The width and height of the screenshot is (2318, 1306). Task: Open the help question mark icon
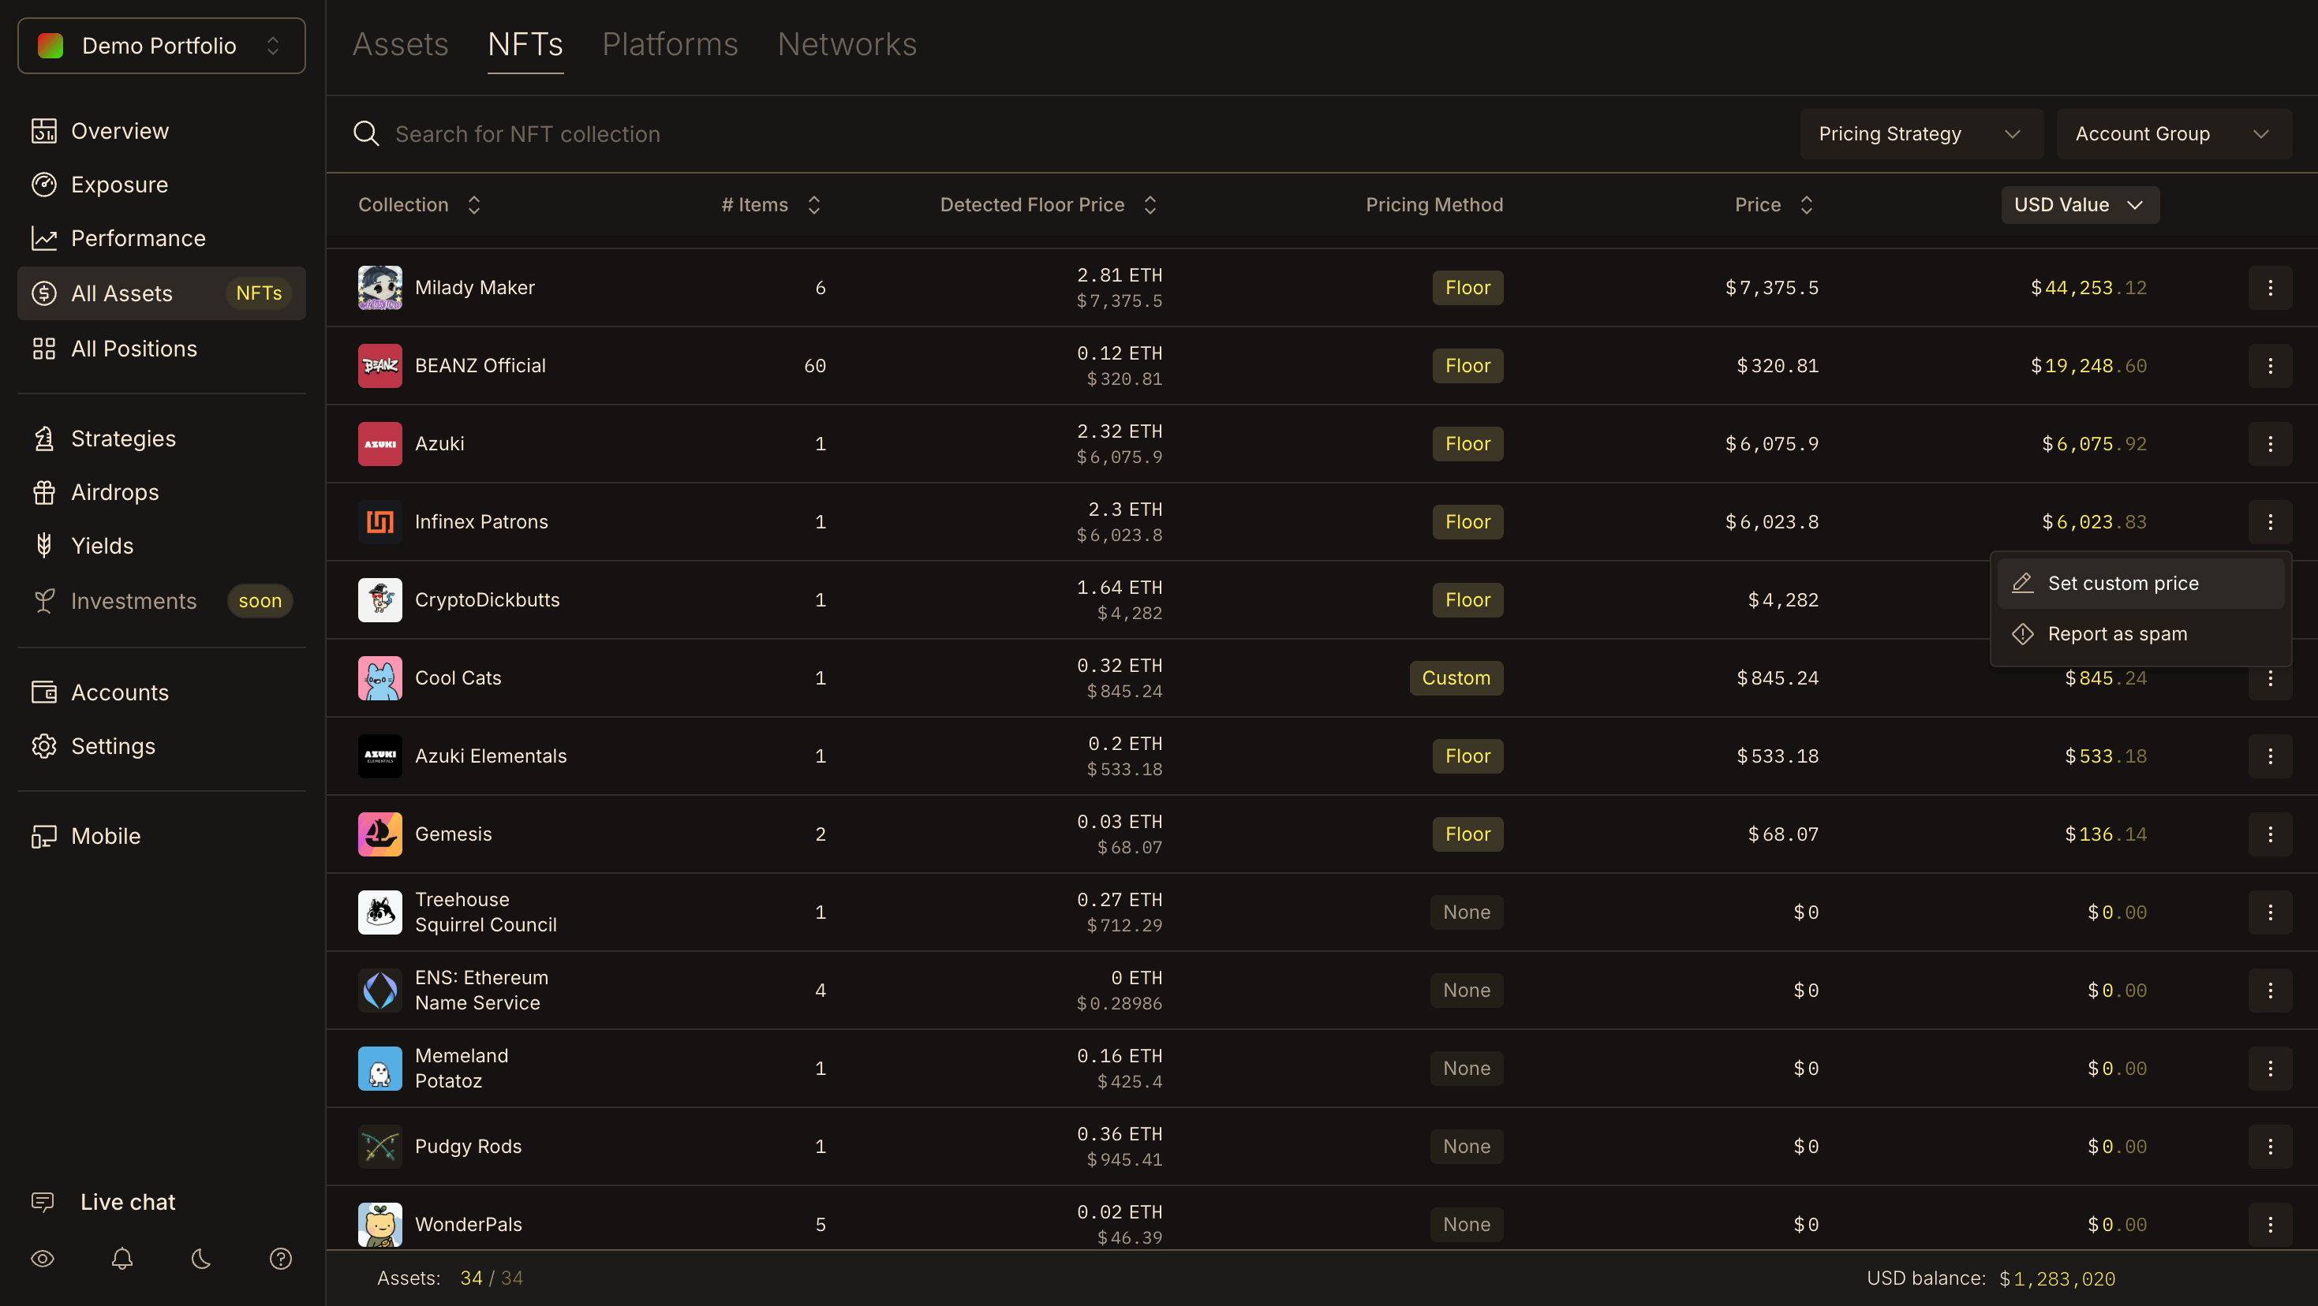(x=281, y=1259)
